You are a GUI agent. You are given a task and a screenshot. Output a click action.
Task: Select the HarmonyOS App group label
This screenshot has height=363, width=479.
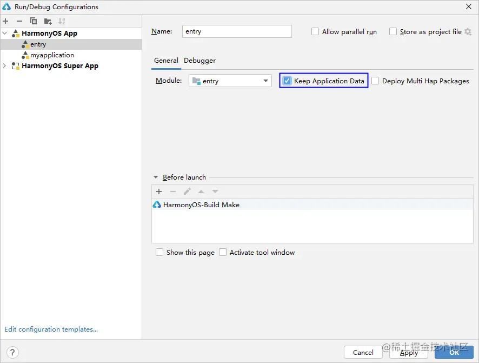(x=50, y=34)
